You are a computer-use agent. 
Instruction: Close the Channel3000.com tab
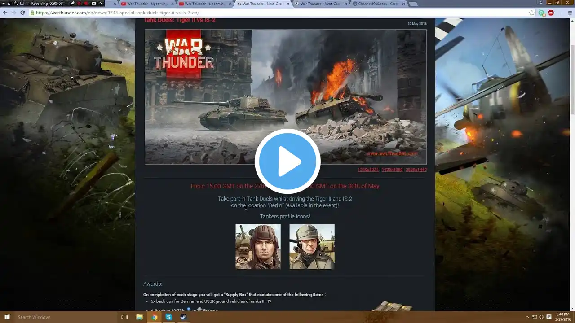[x=403, y=4]
